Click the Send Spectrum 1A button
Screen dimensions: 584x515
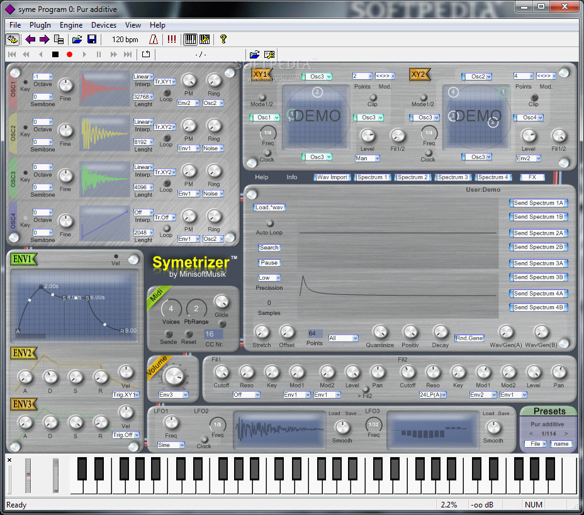[539, 203]
